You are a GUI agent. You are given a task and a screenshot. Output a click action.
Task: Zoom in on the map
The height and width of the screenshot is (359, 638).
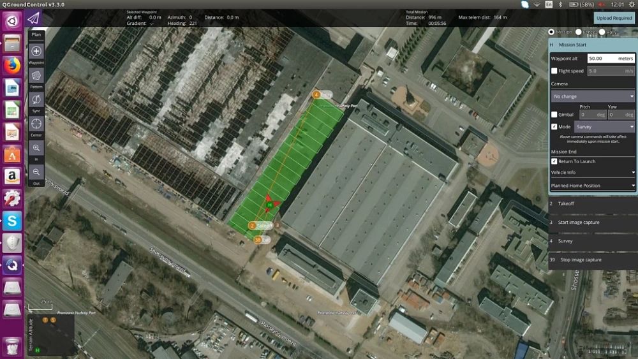(x=36, y=148)
